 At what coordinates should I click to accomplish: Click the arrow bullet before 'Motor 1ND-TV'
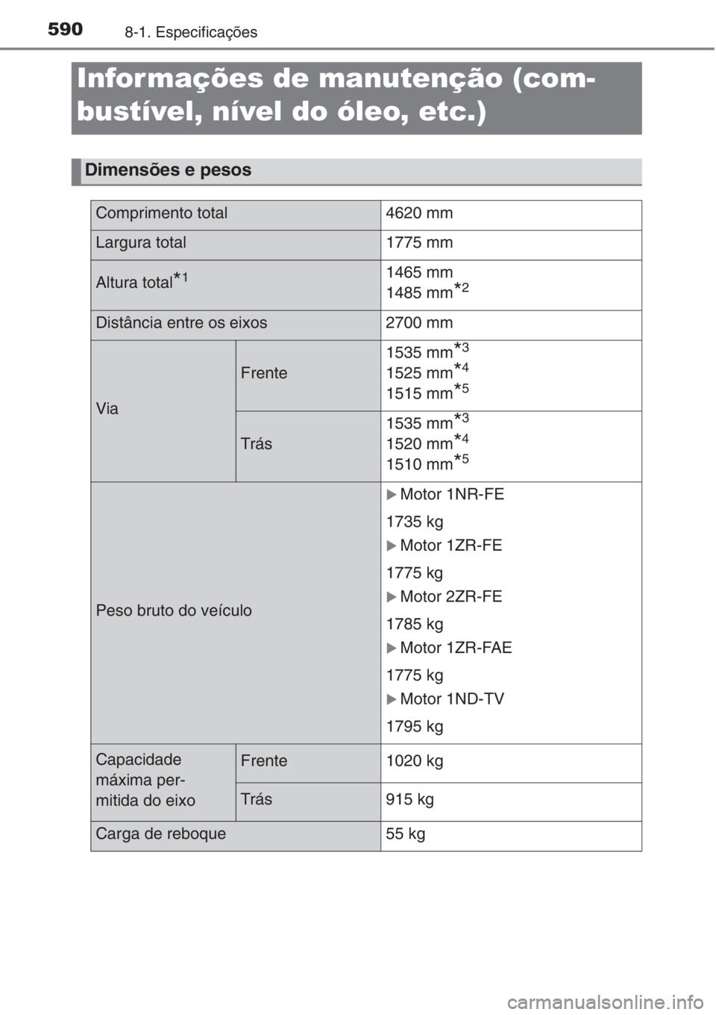[392, 699]
